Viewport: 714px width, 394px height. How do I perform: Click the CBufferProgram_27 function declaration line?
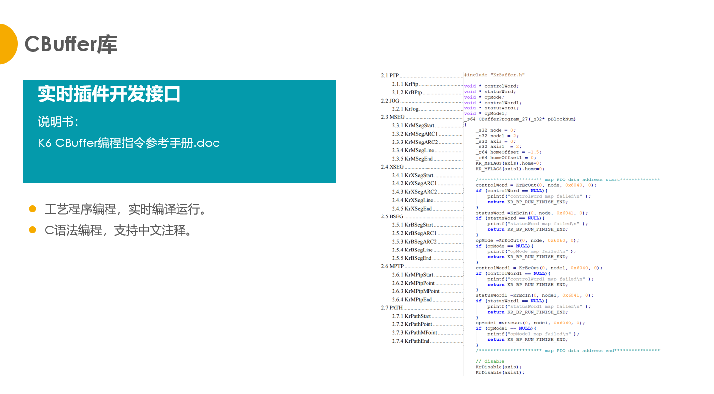[x=521, y=119]
